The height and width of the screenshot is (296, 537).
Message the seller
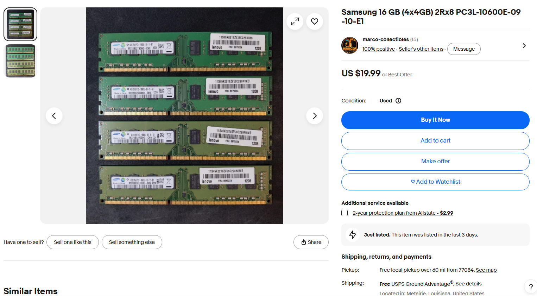click(464, 49)
